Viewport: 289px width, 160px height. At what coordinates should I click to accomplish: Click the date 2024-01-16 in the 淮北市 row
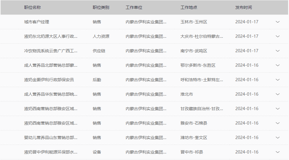(x=247, y=94)
